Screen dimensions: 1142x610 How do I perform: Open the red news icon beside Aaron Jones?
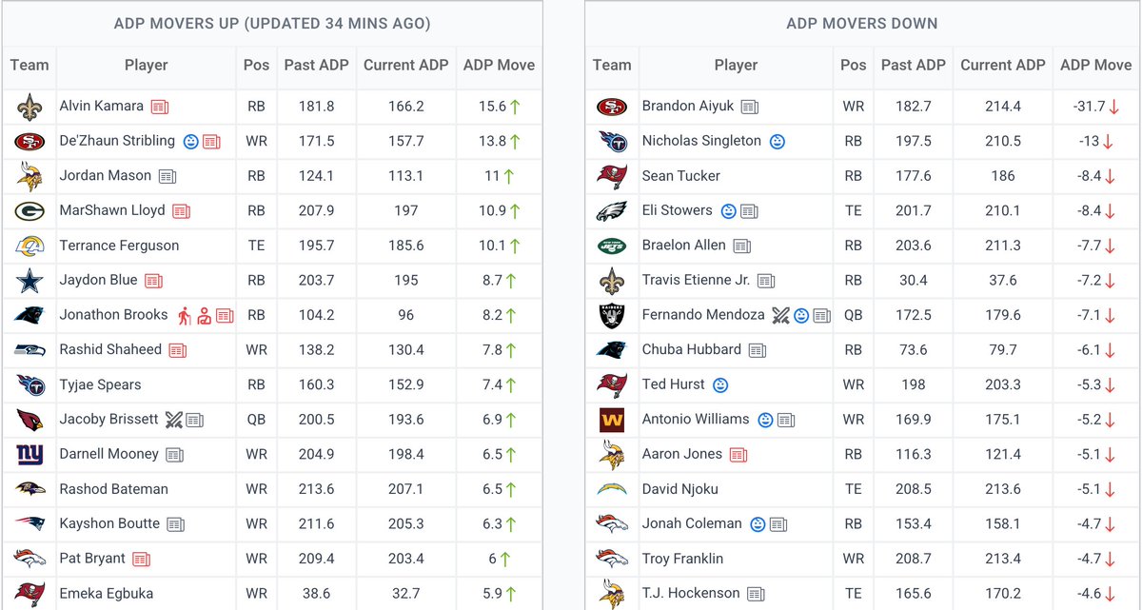point(738,455)
